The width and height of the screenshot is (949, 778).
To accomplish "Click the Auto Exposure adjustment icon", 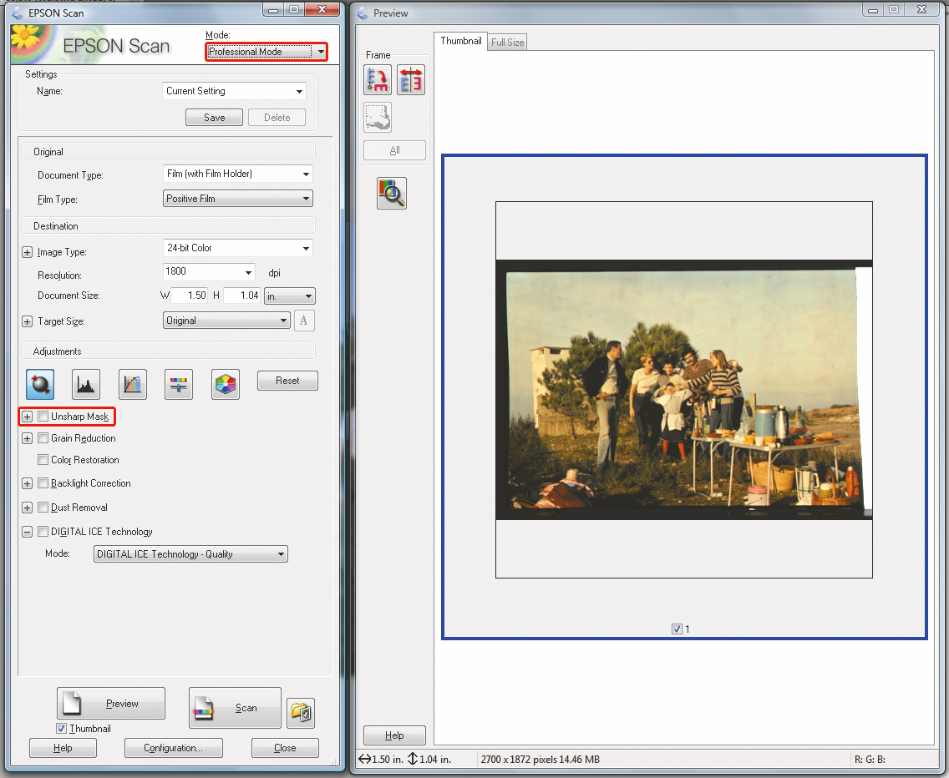I will click(40, 384).
